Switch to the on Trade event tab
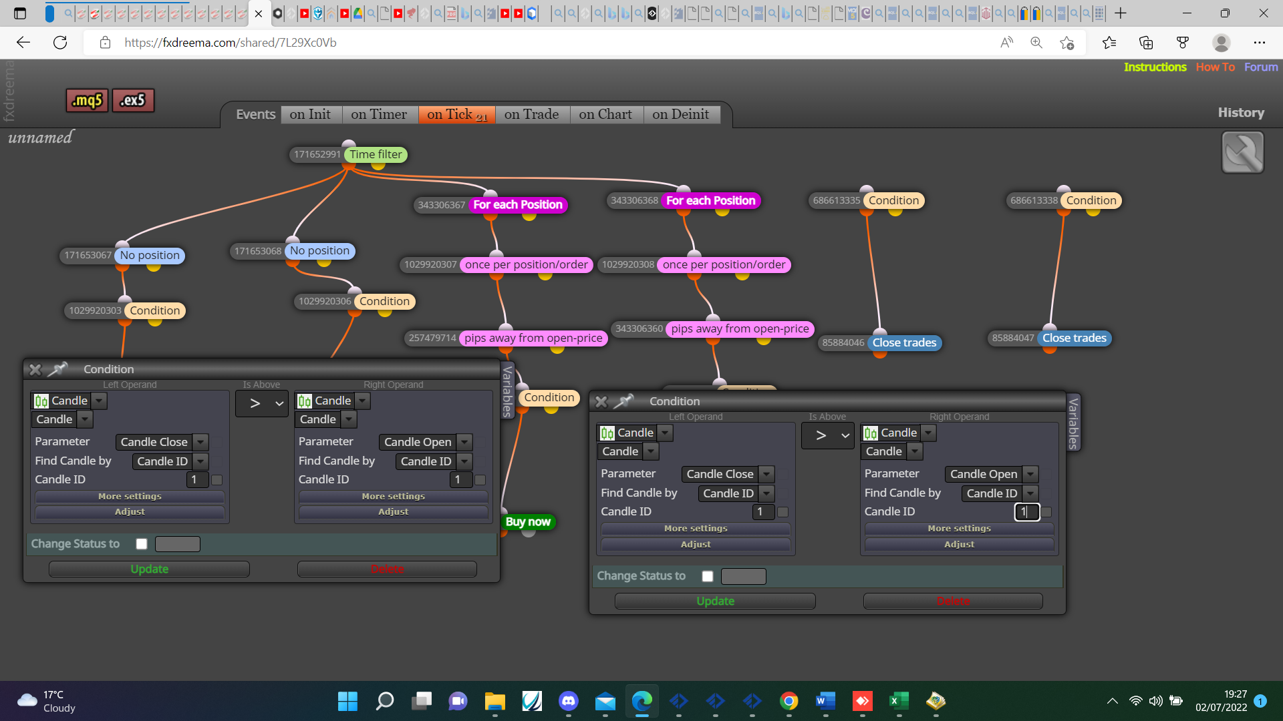This screenshot has width=1283, height=721. [x=532, y=114]
